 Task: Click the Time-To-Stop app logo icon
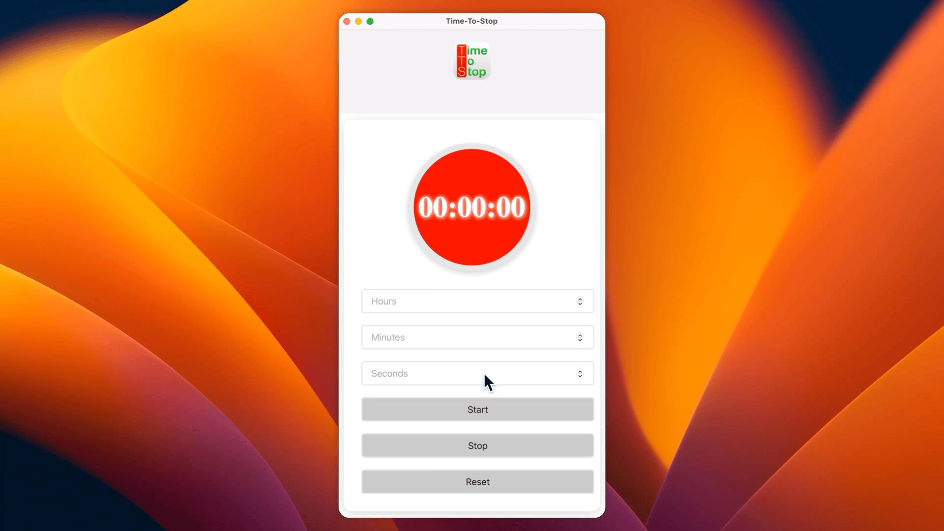[472, 61]
